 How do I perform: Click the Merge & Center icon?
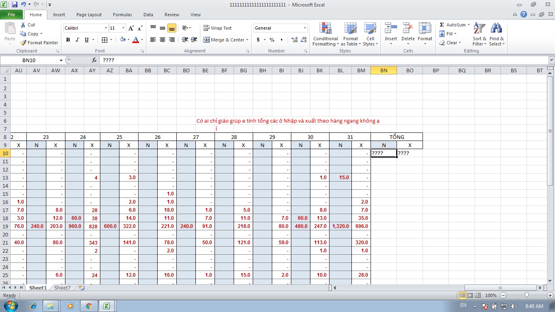tap(207, 40)
